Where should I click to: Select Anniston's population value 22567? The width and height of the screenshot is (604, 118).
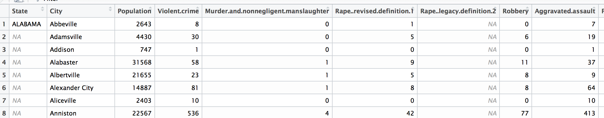click(x=142, y=113)
